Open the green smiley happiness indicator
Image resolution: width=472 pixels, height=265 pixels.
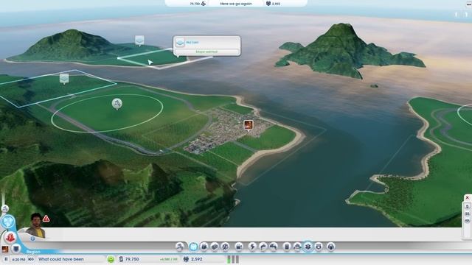pyautogui.click(x=111, y=259)
